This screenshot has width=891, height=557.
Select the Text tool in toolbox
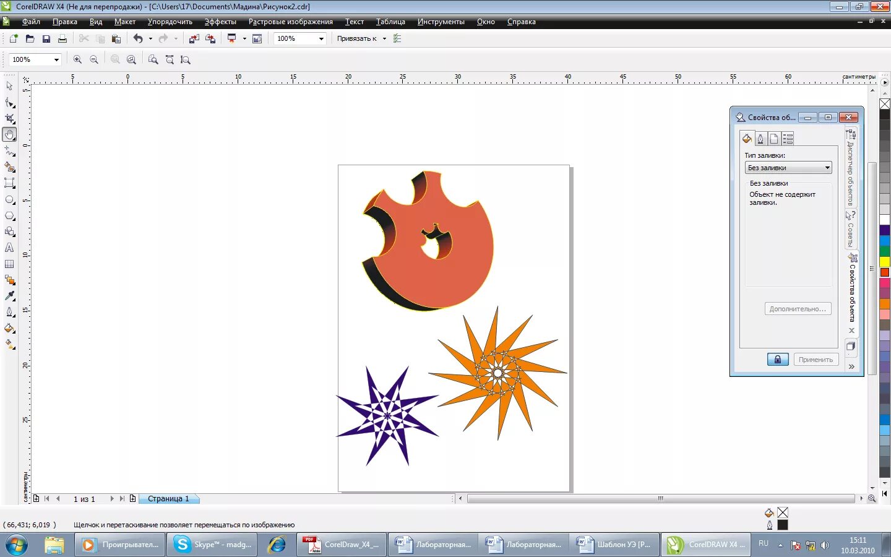(9, 248)
